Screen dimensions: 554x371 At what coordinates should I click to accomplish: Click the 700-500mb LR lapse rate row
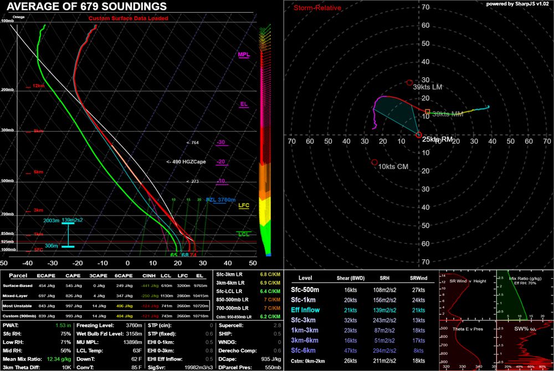tap(248, 308)
